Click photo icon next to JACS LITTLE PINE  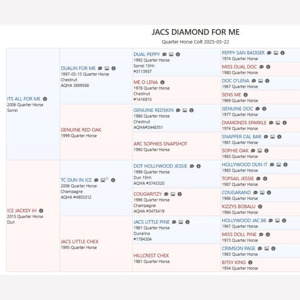click(181, 222)
